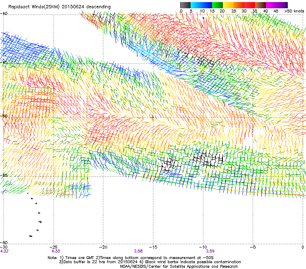This screenshot has width=306, height=269.
Task: Click the yellow 20-25 knots legend swatch
Action: [228, 5]
